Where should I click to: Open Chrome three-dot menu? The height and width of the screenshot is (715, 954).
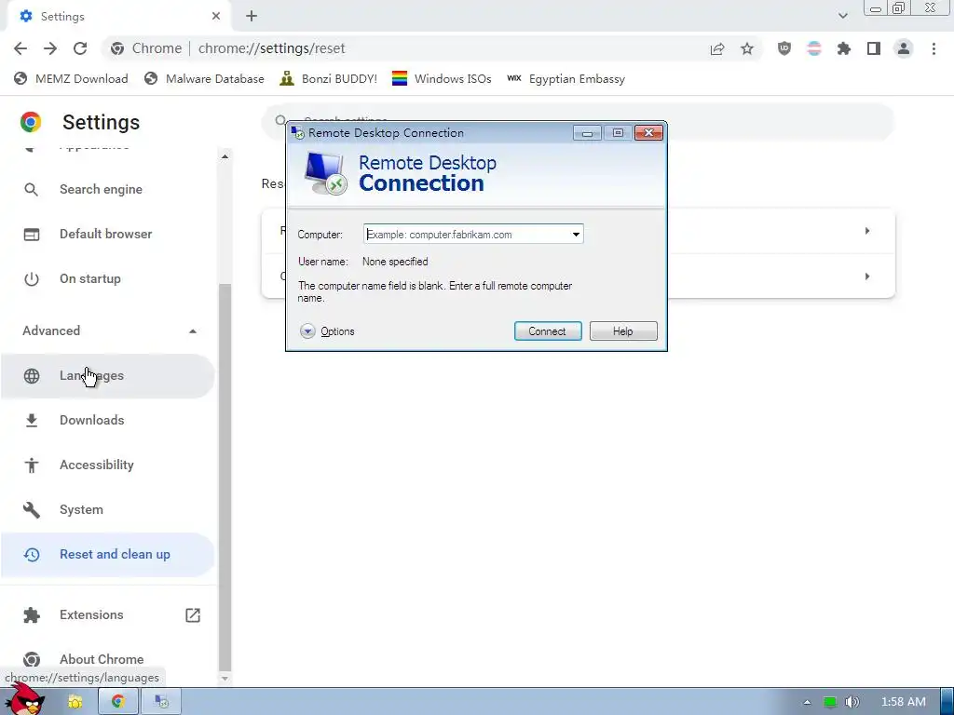click(x=934, y=48)
